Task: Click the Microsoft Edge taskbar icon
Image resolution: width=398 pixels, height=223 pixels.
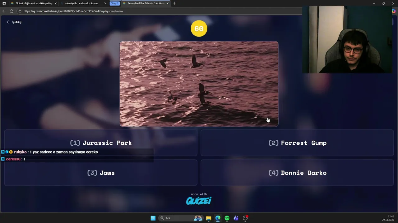Action: click(x=218, y=218)
